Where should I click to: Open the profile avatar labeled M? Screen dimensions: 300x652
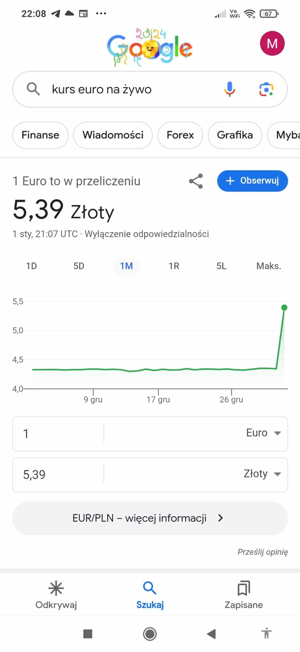point(272,43)
